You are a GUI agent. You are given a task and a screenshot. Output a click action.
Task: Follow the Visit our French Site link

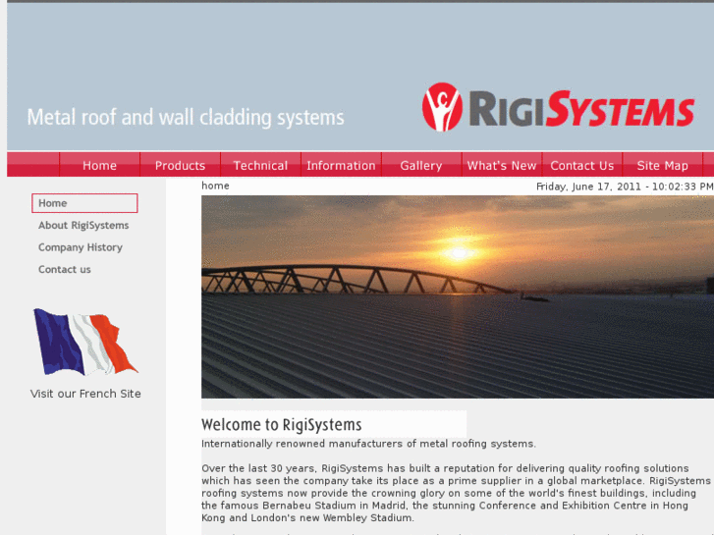(85, 394)
